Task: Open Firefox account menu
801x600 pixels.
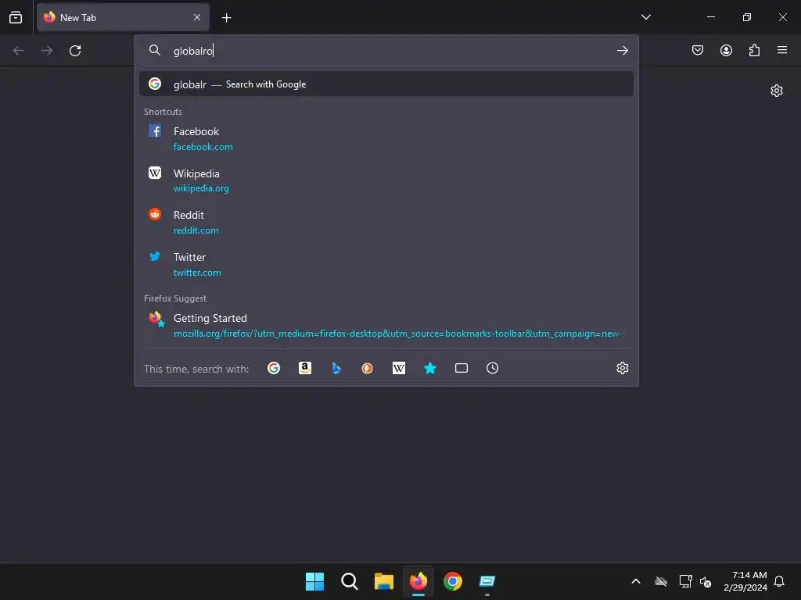Action: point(726,50)
